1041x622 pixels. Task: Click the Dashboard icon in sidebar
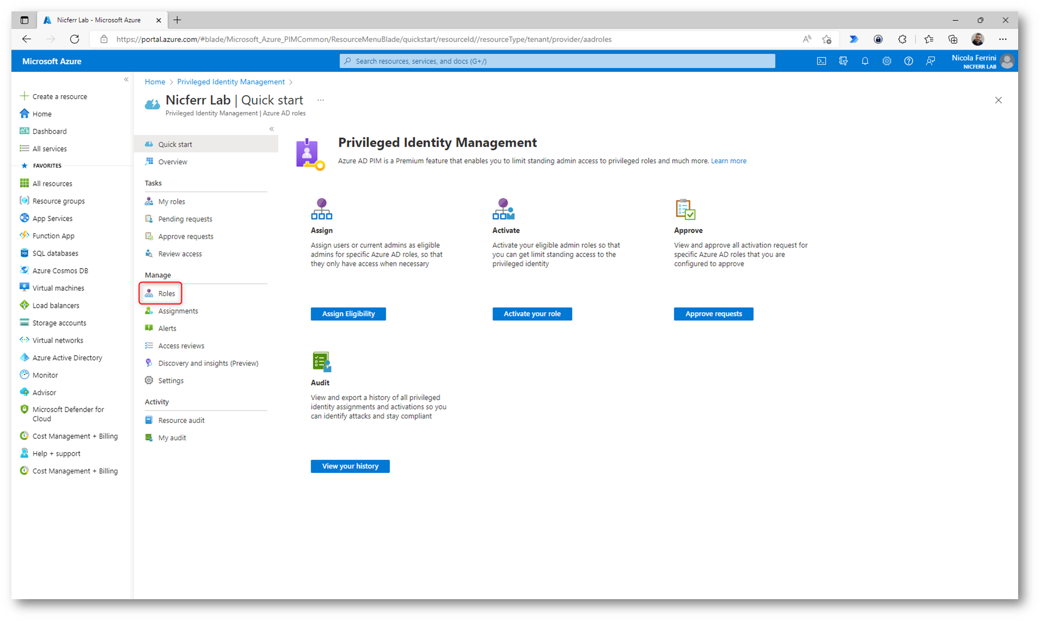point(24,131)
